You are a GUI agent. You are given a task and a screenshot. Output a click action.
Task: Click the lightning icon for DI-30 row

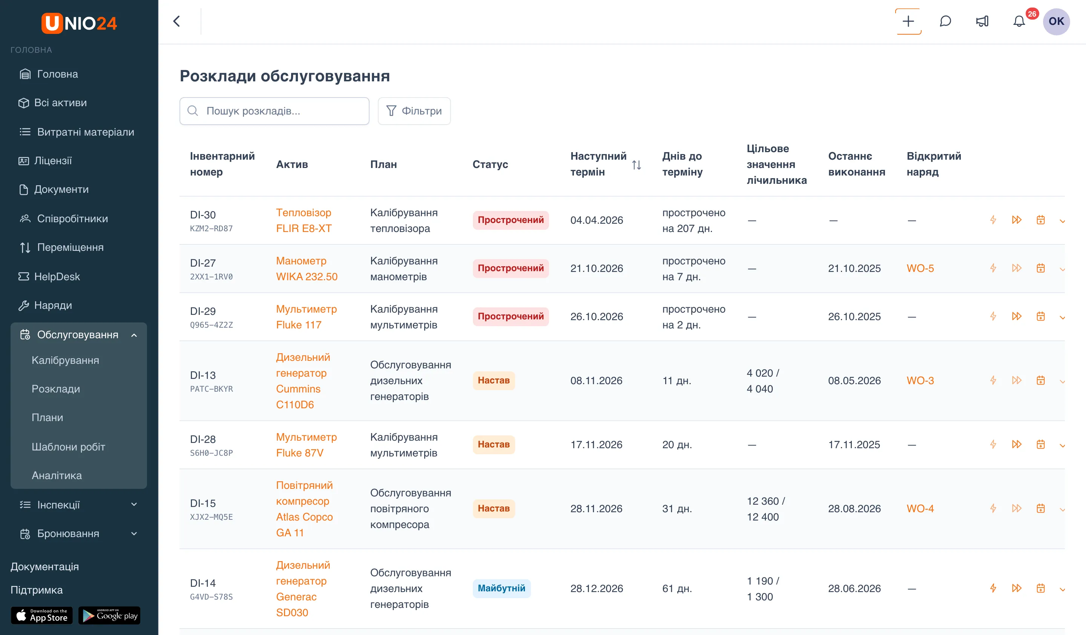(993, 220)
